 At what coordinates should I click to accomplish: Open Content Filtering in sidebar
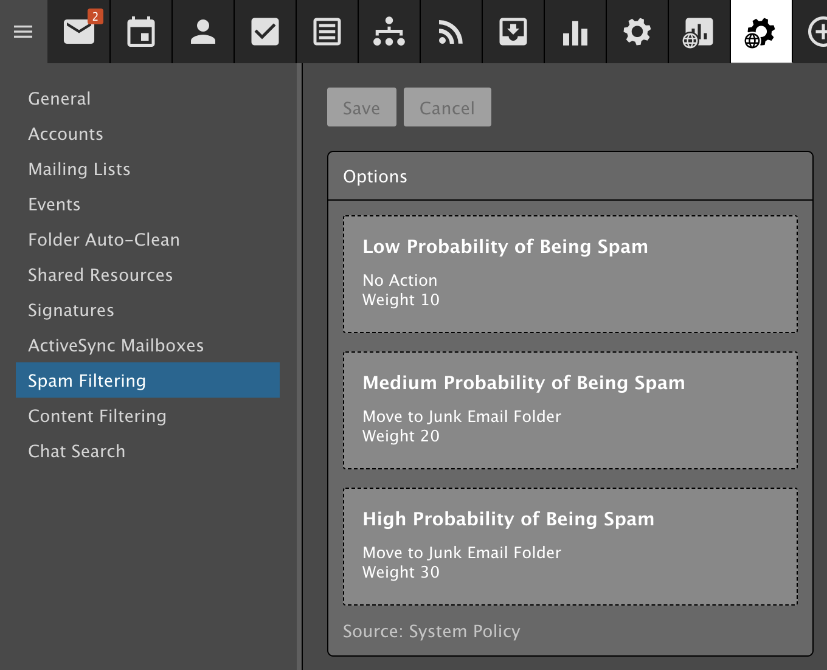[x=97, y=416]
